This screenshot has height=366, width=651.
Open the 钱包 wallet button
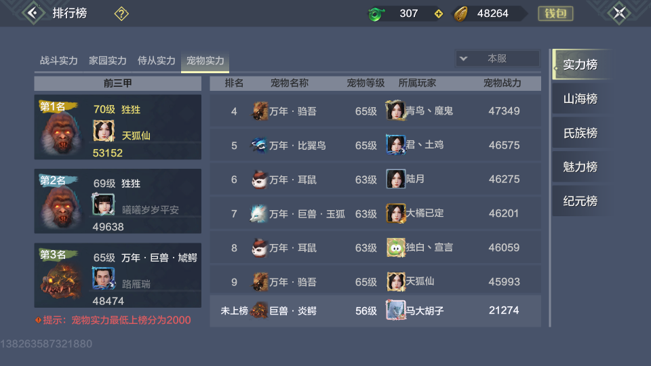555,14
